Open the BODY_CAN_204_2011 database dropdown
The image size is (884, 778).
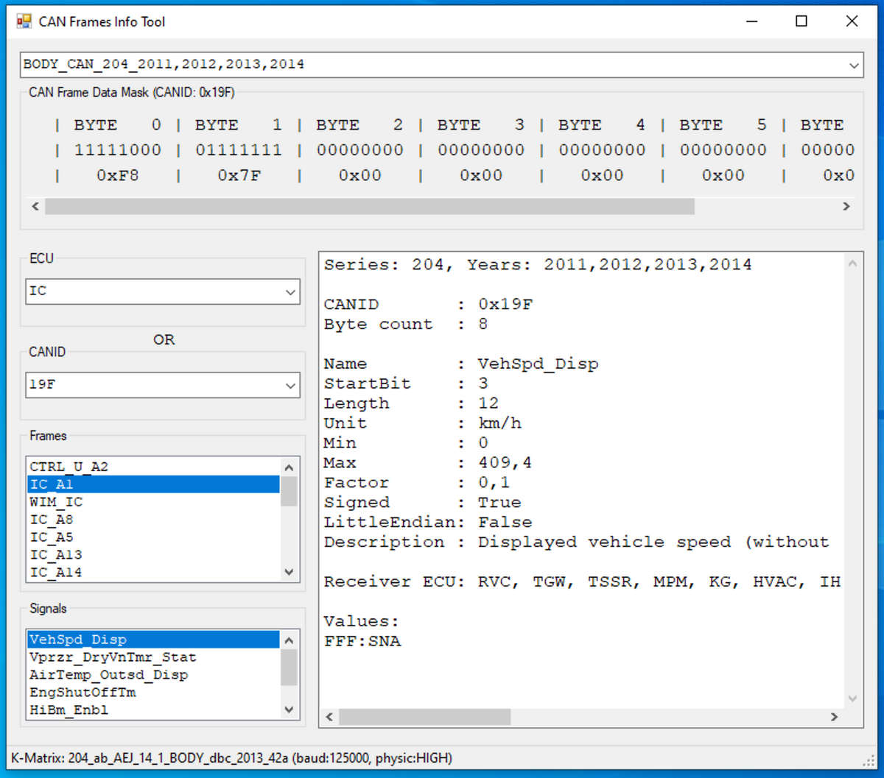(855, 65)
